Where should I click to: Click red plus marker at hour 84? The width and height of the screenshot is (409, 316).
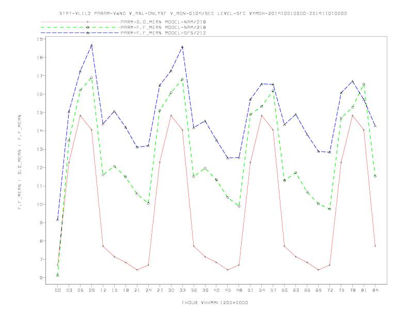point(375,246)
